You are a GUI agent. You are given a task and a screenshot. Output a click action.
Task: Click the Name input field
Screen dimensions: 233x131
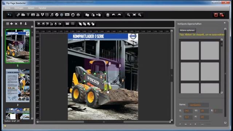coord(198,105)
